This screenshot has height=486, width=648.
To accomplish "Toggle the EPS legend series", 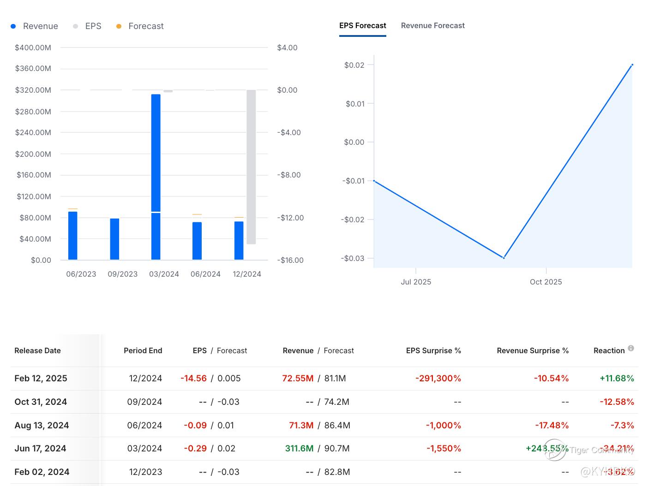I will 93,26.
